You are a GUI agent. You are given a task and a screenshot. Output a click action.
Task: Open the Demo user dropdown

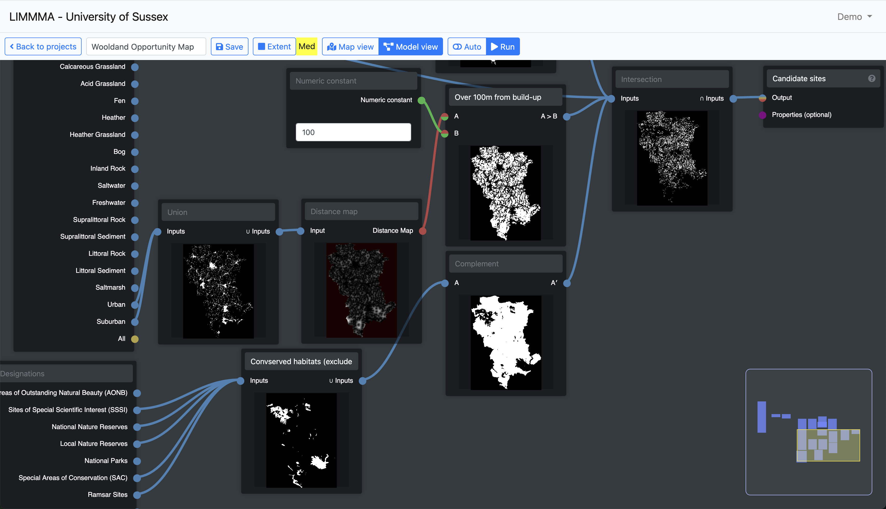coord(854,17)
